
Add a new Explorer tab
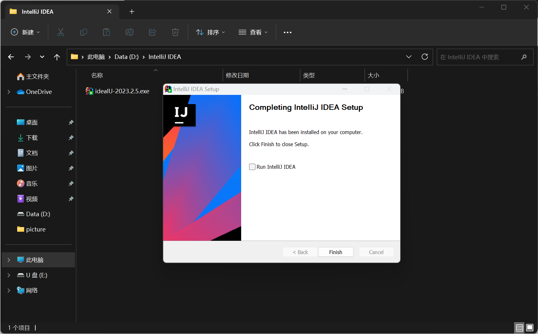pos(132,12)
